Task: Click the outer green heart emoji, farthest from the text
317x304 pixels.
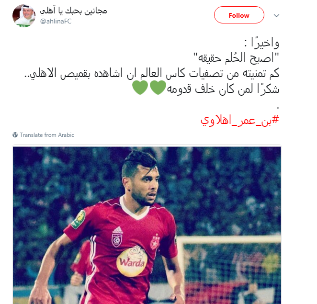Action: (140, 87)
